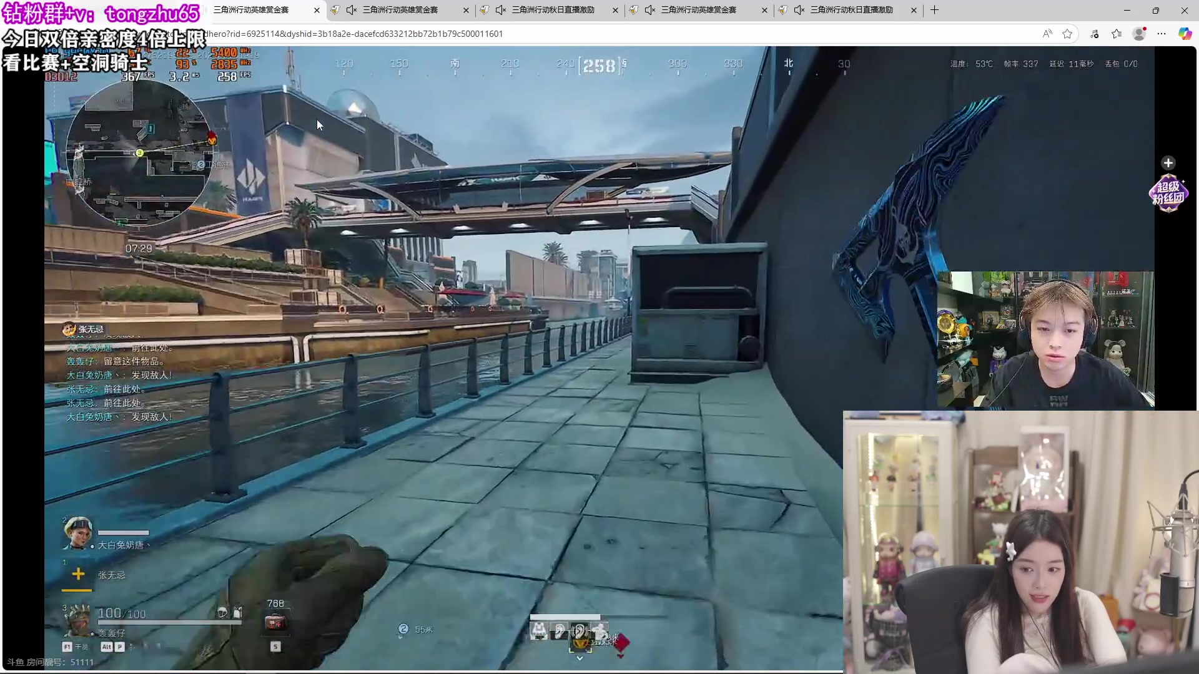Open the 超级粉丝团 fan badge
Screen dimensions: 1199x674
[x=1168, y=193]
